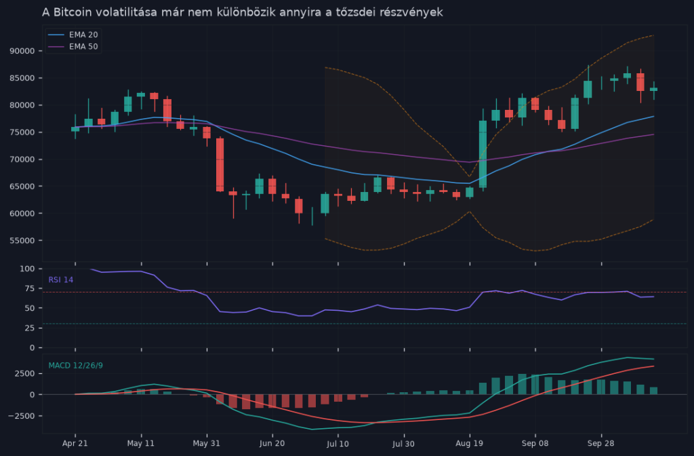Image resolution: width=694 pixels, height=456 pixels.
Task: Click the 50 label on the RSI axis
Action: click(30, 308)
